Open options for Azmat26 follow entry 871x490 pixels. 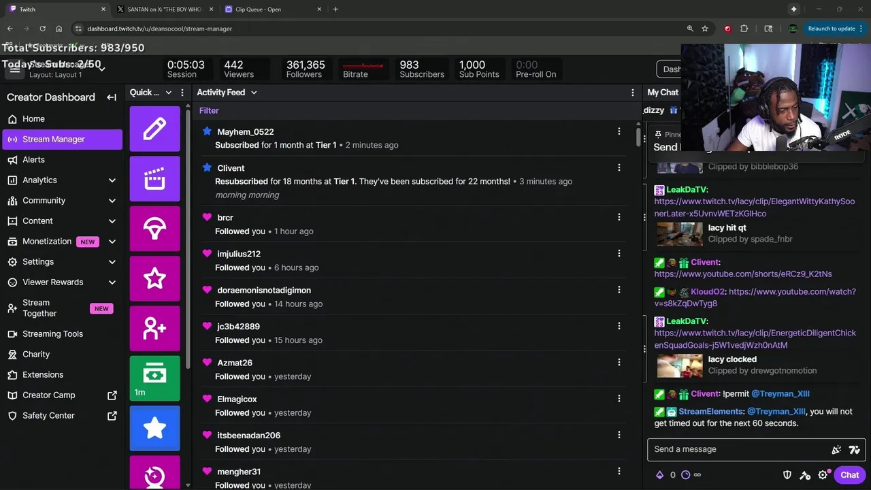619,362
